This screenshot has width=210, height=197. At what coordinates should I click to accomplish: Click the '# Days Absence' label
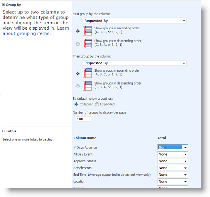click(x=85, y=147)
